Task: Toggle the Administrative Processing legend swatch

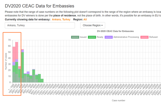Action: [109, 37]
